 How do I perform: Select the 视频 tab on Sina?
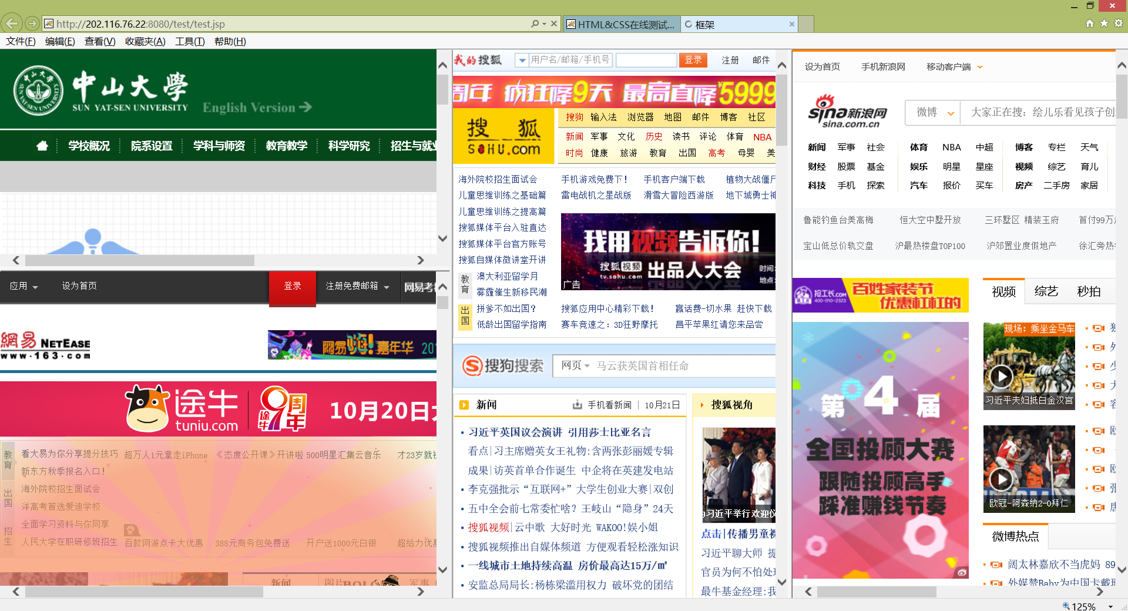coord(1003,291)
